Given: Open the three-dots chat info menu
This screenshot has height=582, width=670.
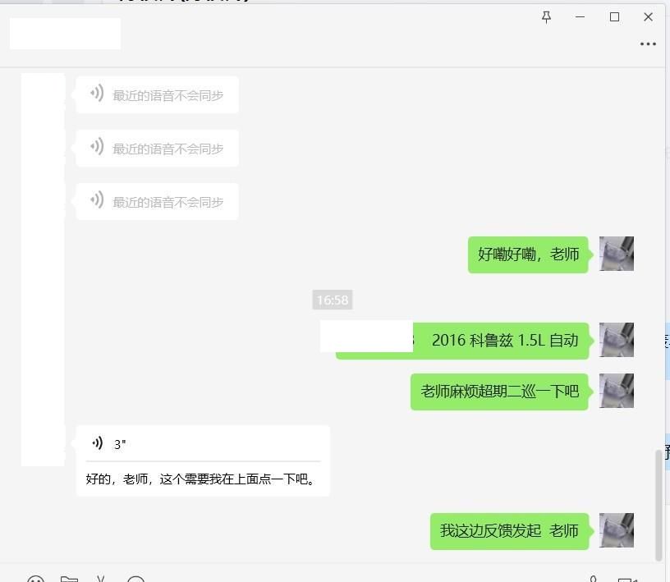Looking at the screenshot, I should click(648, 44).
